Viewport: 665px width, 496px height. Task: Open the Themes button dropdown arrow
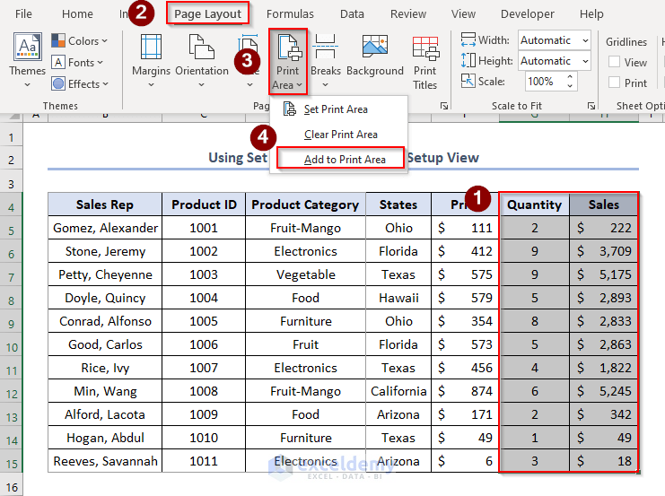[x=27, y=85]
